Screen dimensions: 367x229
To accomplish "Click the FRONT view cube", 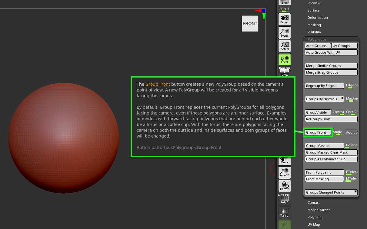I will coord(250,23).
